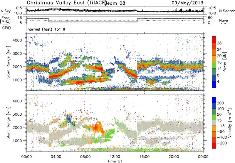Click the "16" label on power colorbar
This screenshot has height=163, width=235.
219,62
